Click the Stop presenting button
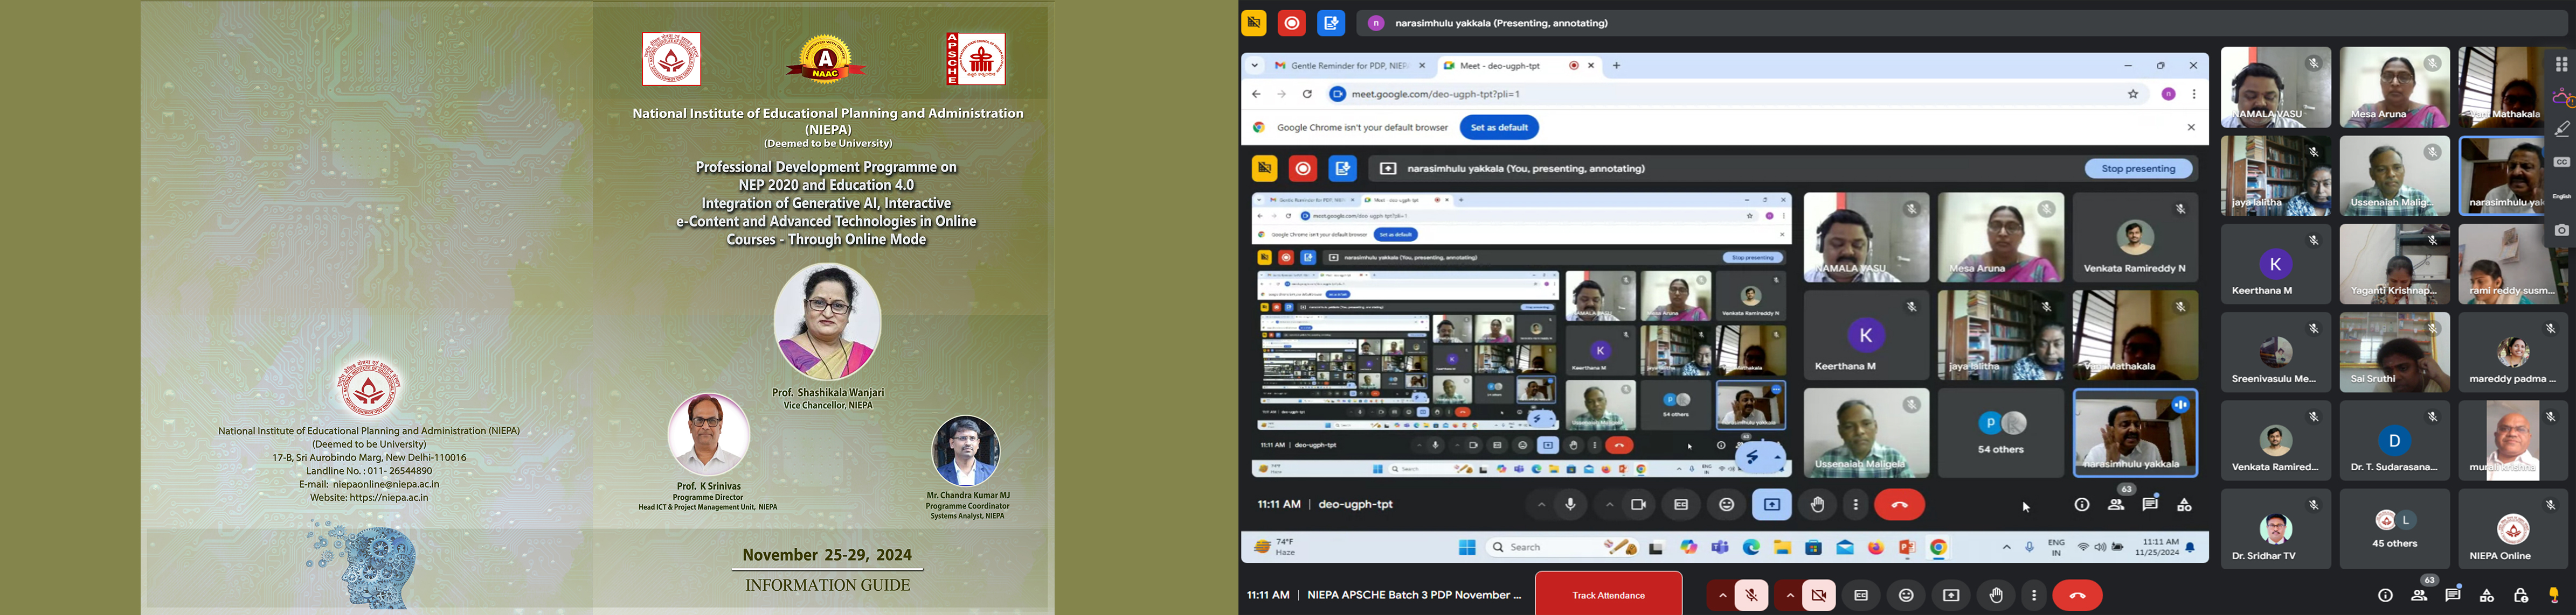The image size is (2576, 615). coord(2138,169)
